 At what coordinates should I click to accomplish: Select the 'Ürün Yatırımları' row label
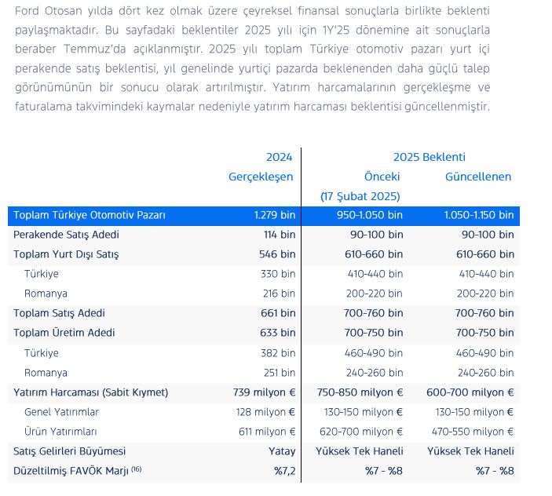[x=60, y=432]
